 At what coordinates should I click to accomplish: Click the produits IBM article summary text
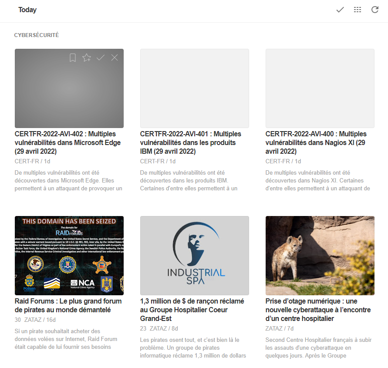pos(189,180)
